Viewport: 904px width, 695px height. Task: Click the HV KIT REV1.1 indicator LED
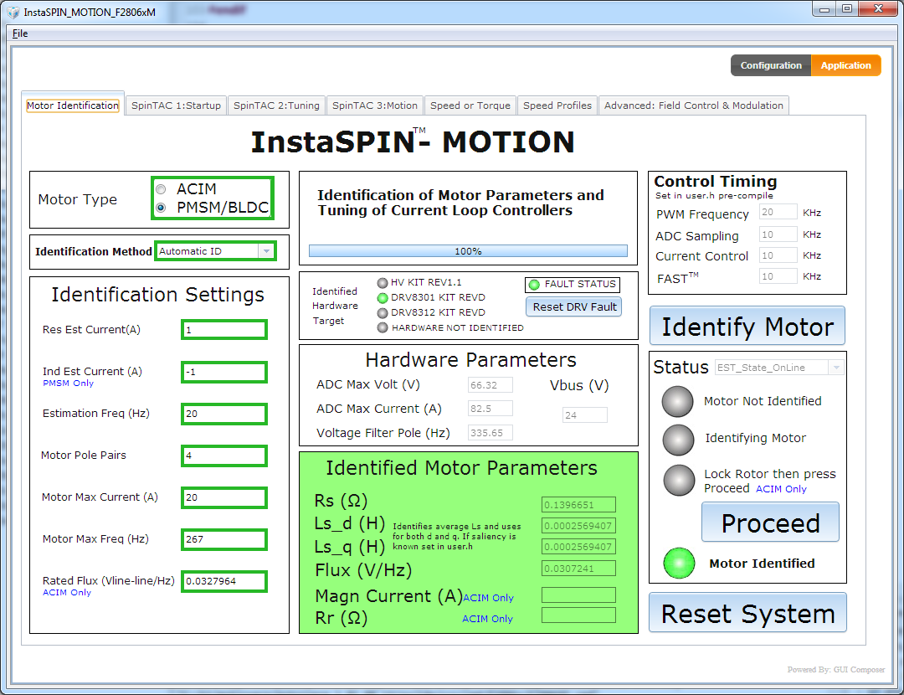(383, 283)
